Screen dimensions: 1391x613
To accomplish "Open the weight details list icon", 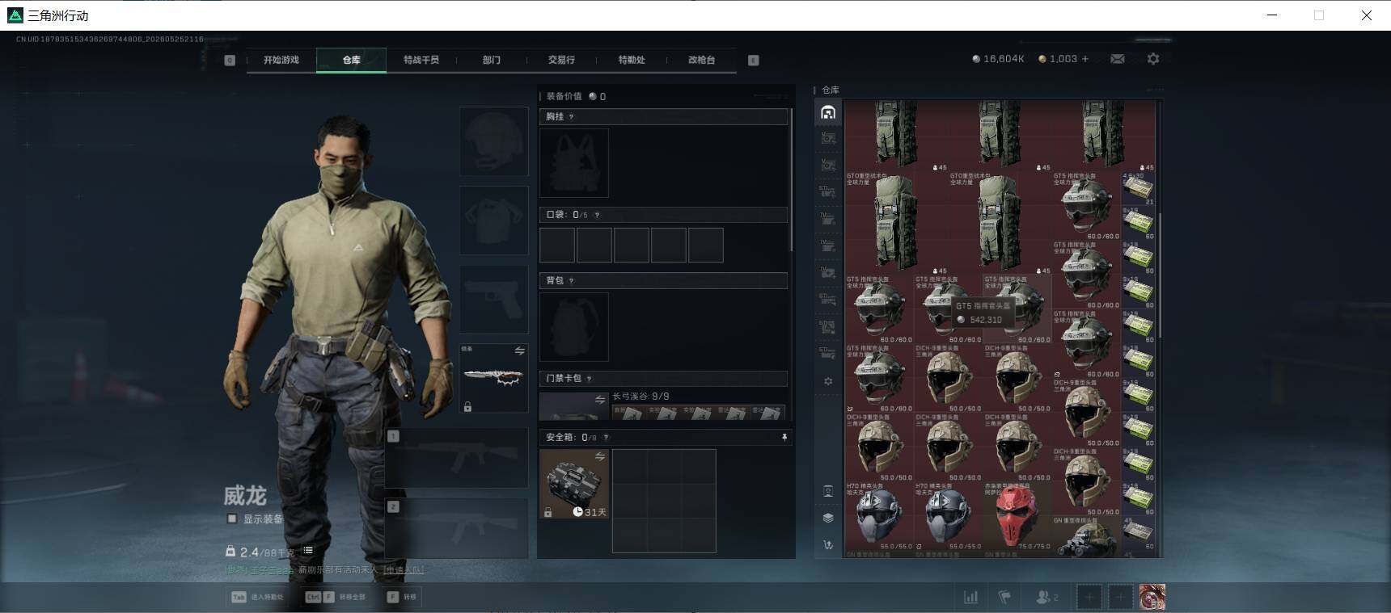I will click(308, 551).
